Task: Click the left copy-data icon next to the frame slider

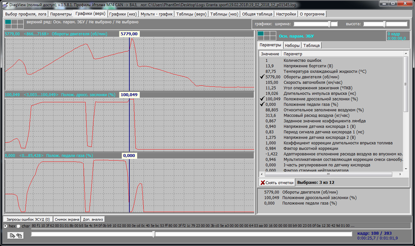Action: coord(12,236)
